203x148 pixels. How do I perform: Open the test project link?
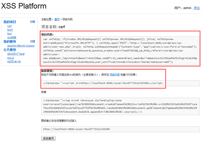(9, 33)
